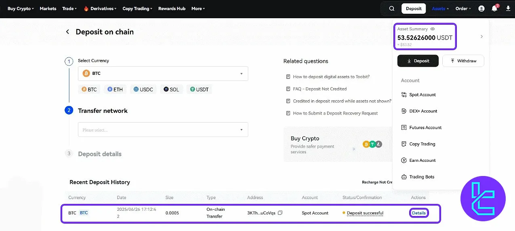Open the Buy Crypto promo card
515x231 pixels.
338,144
